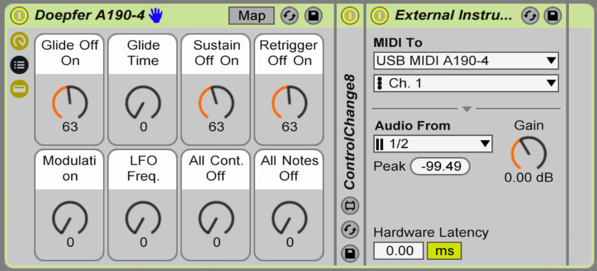
Task: Adjust the LFO Freq. macro knob
Action: click(143, 218)
